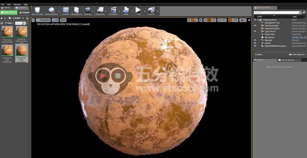Open the View Options dropdown in Outliner

(297, 54)
